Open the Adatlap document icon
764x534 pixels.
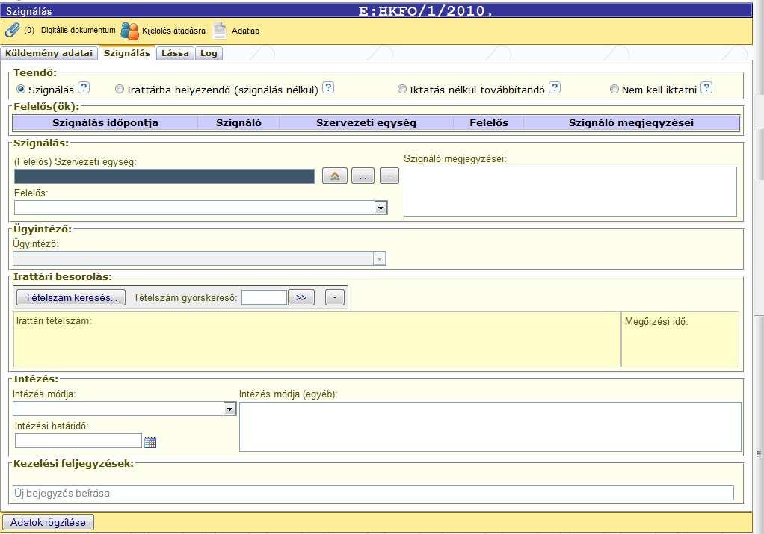point(220,31)
